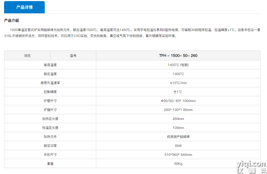Viewport: 267px width, 174px height.
Task: Select the value 260mm
Action: point(178,119)
